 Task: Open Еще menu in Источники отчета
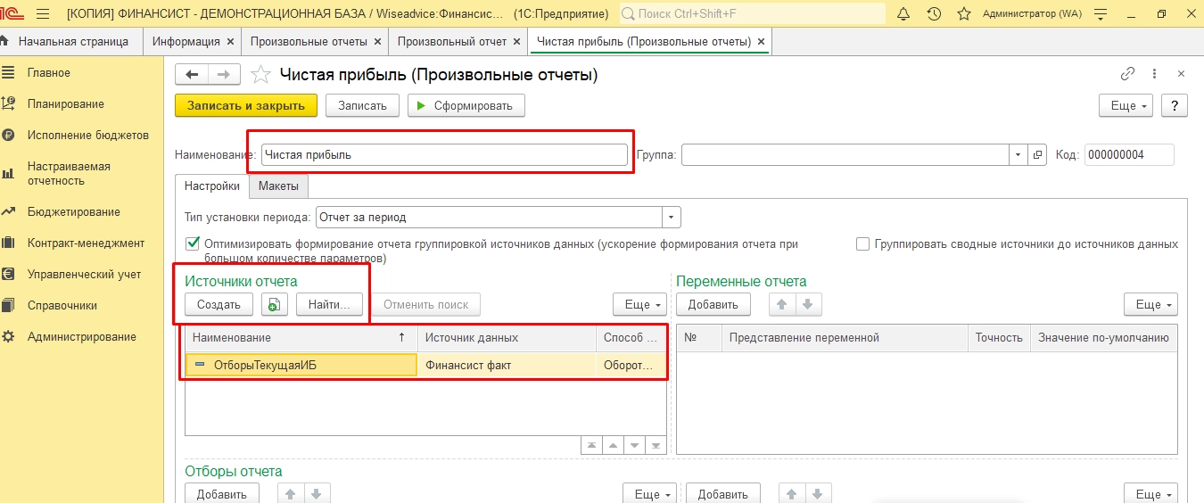tap(639, 304)
